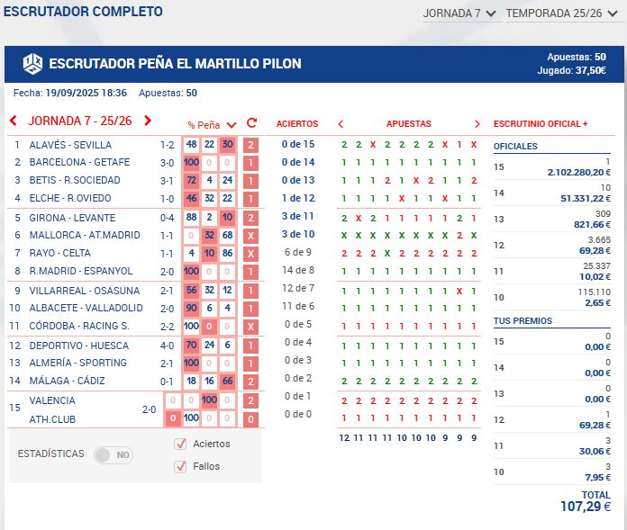Click the 1 de 12 aciertos entry

point(298,198)
